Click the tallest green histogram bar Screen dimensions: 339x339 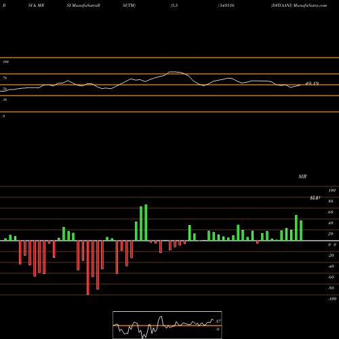pos(146,222)
